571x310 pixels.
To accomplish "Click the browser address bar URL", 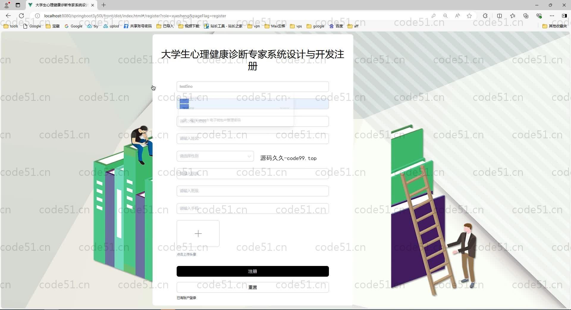I will (135, 16).
